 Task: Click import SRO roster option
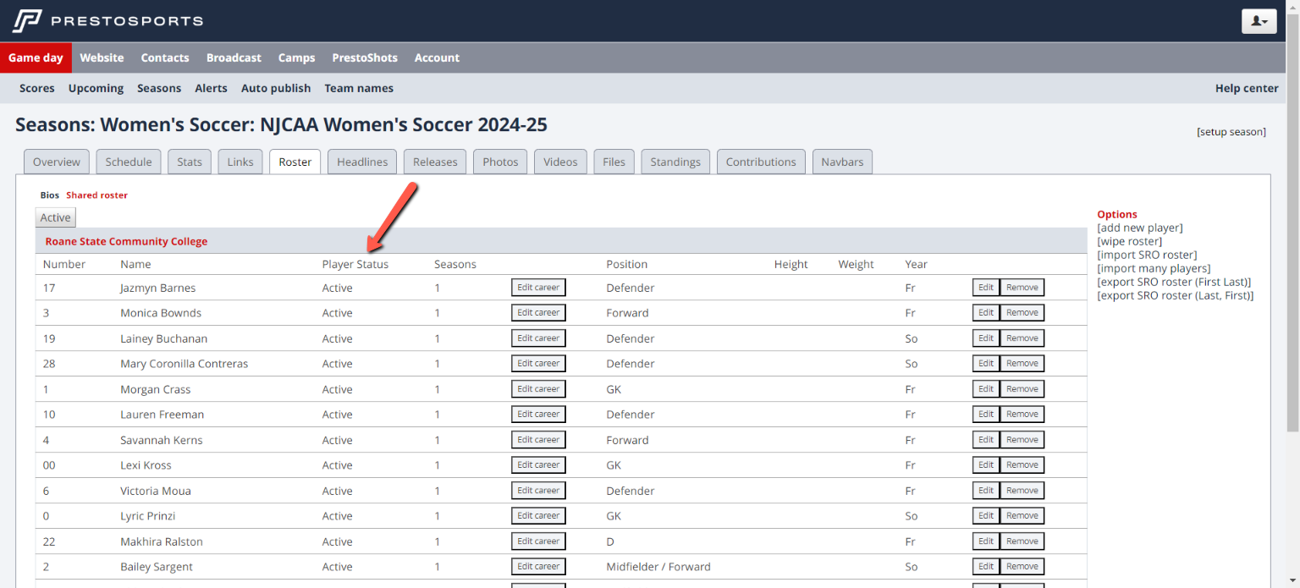[x=1147, y=255]
